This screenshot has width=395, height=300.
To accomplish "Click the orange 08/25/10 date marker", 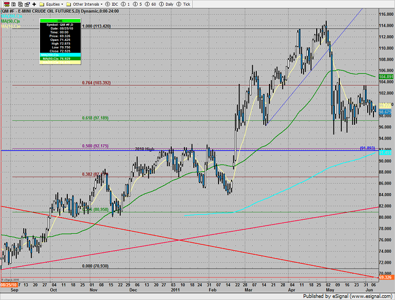I will pyautogui.click(x=9, y=285).
